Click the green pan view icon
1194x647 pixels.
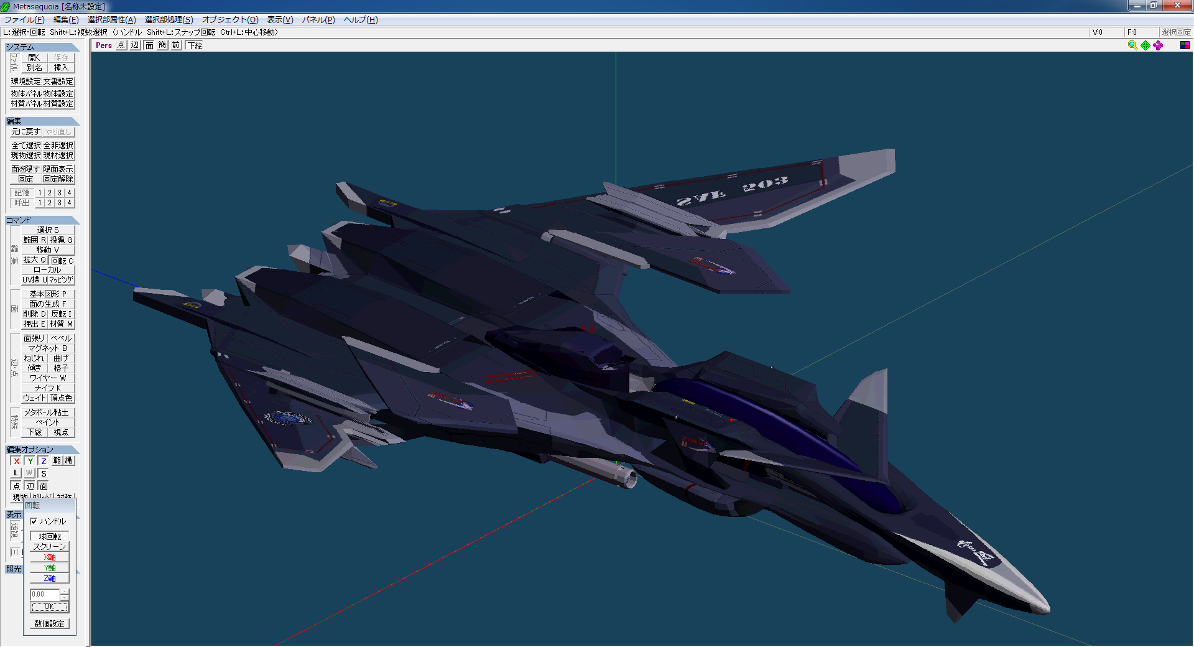click(x=1145, y=45)
